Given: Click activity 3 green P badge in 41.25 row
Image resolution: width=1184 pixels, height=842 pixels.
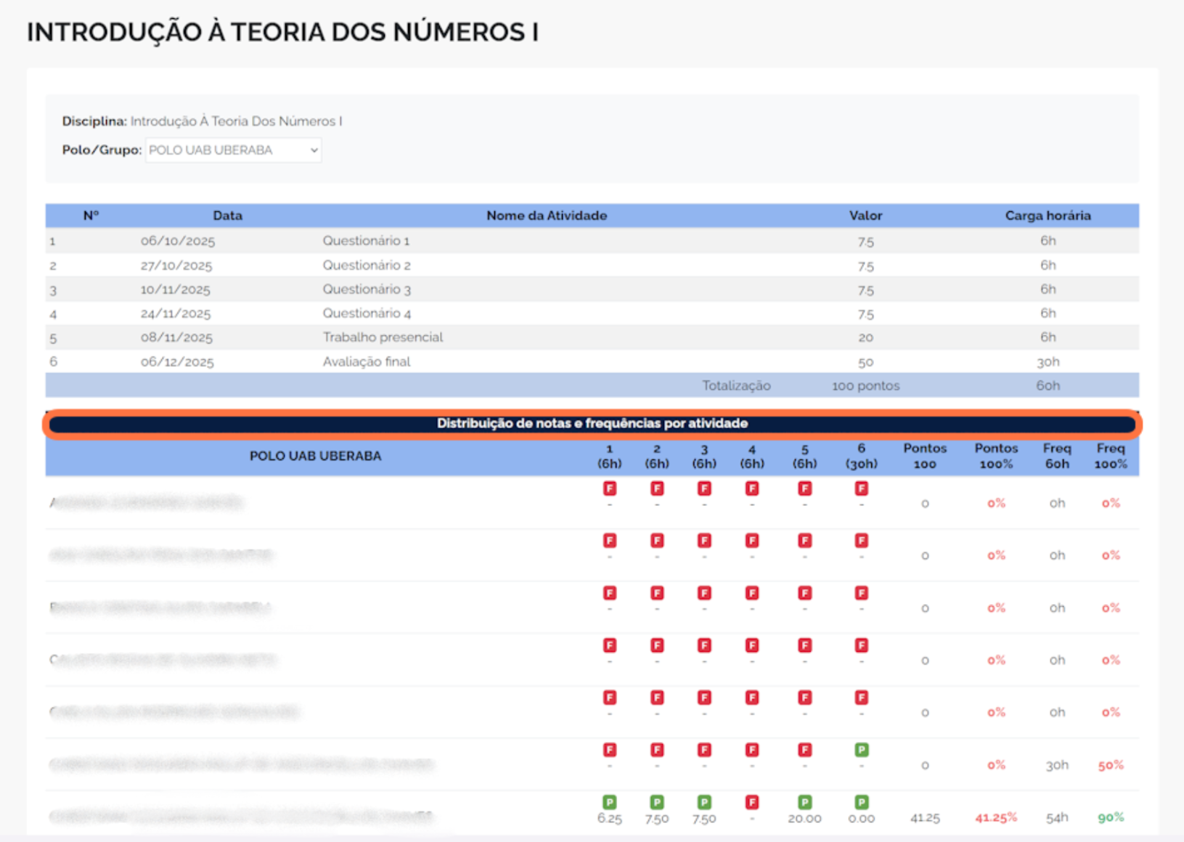Looking at the screenshot, I should 703,802.
